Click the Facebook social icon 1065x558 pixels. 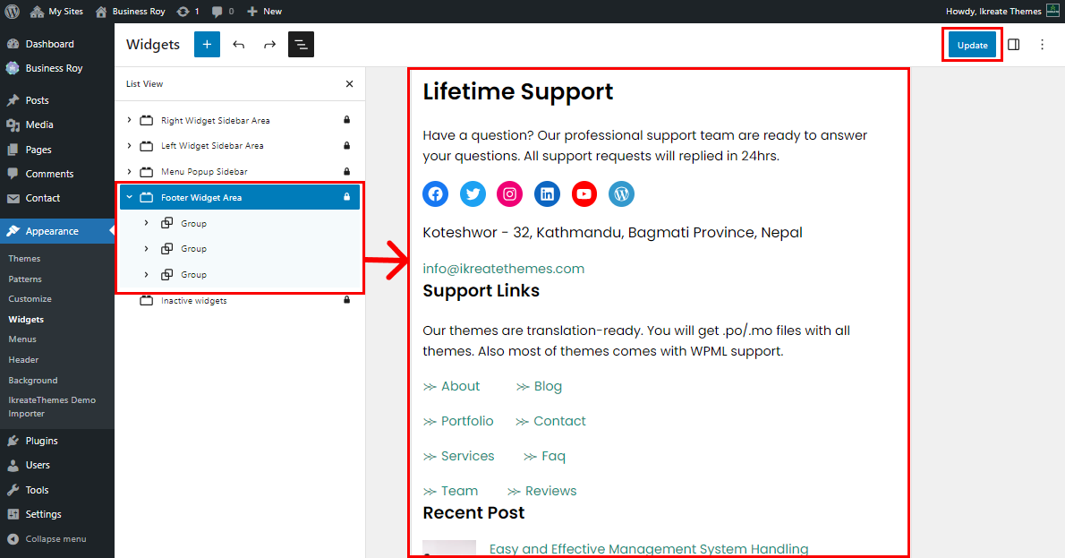click(435, 193)
